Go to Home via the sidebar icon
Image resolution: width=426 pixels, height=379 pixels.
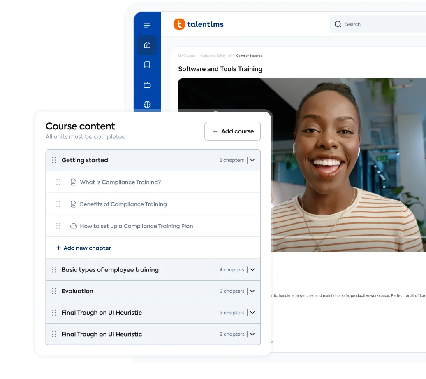pyautogui.click(x=147, y=45)
